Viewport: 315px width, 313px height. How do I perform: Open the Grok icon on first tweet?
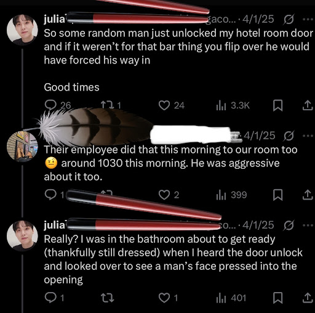(289, 19)
